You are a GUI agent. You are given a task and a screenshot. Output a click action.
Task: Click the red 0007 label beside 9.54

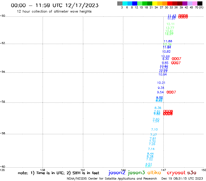tap(171, 92)
